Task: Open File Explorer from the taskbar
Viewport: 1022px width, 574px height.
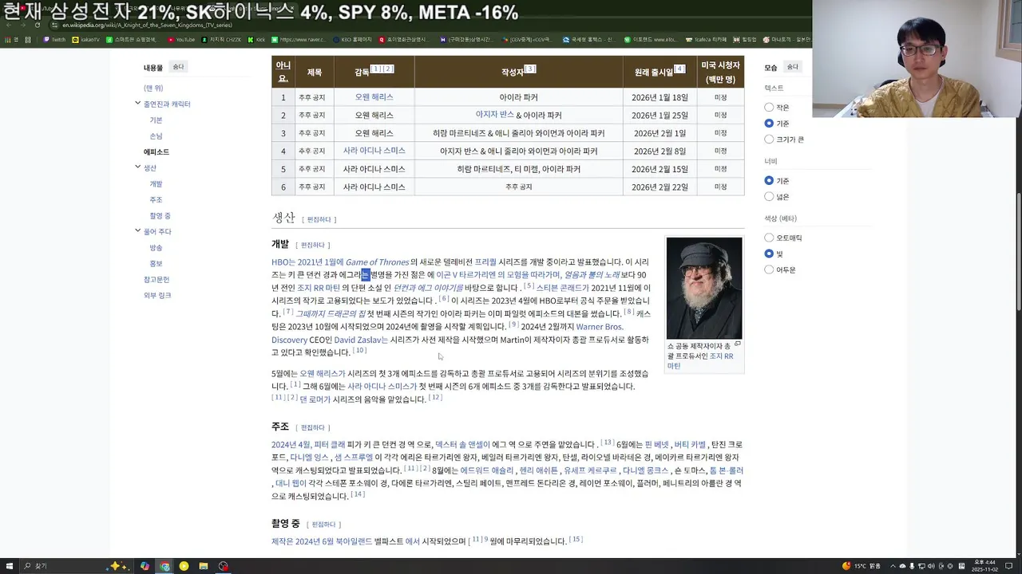Action: click(204, 566)
